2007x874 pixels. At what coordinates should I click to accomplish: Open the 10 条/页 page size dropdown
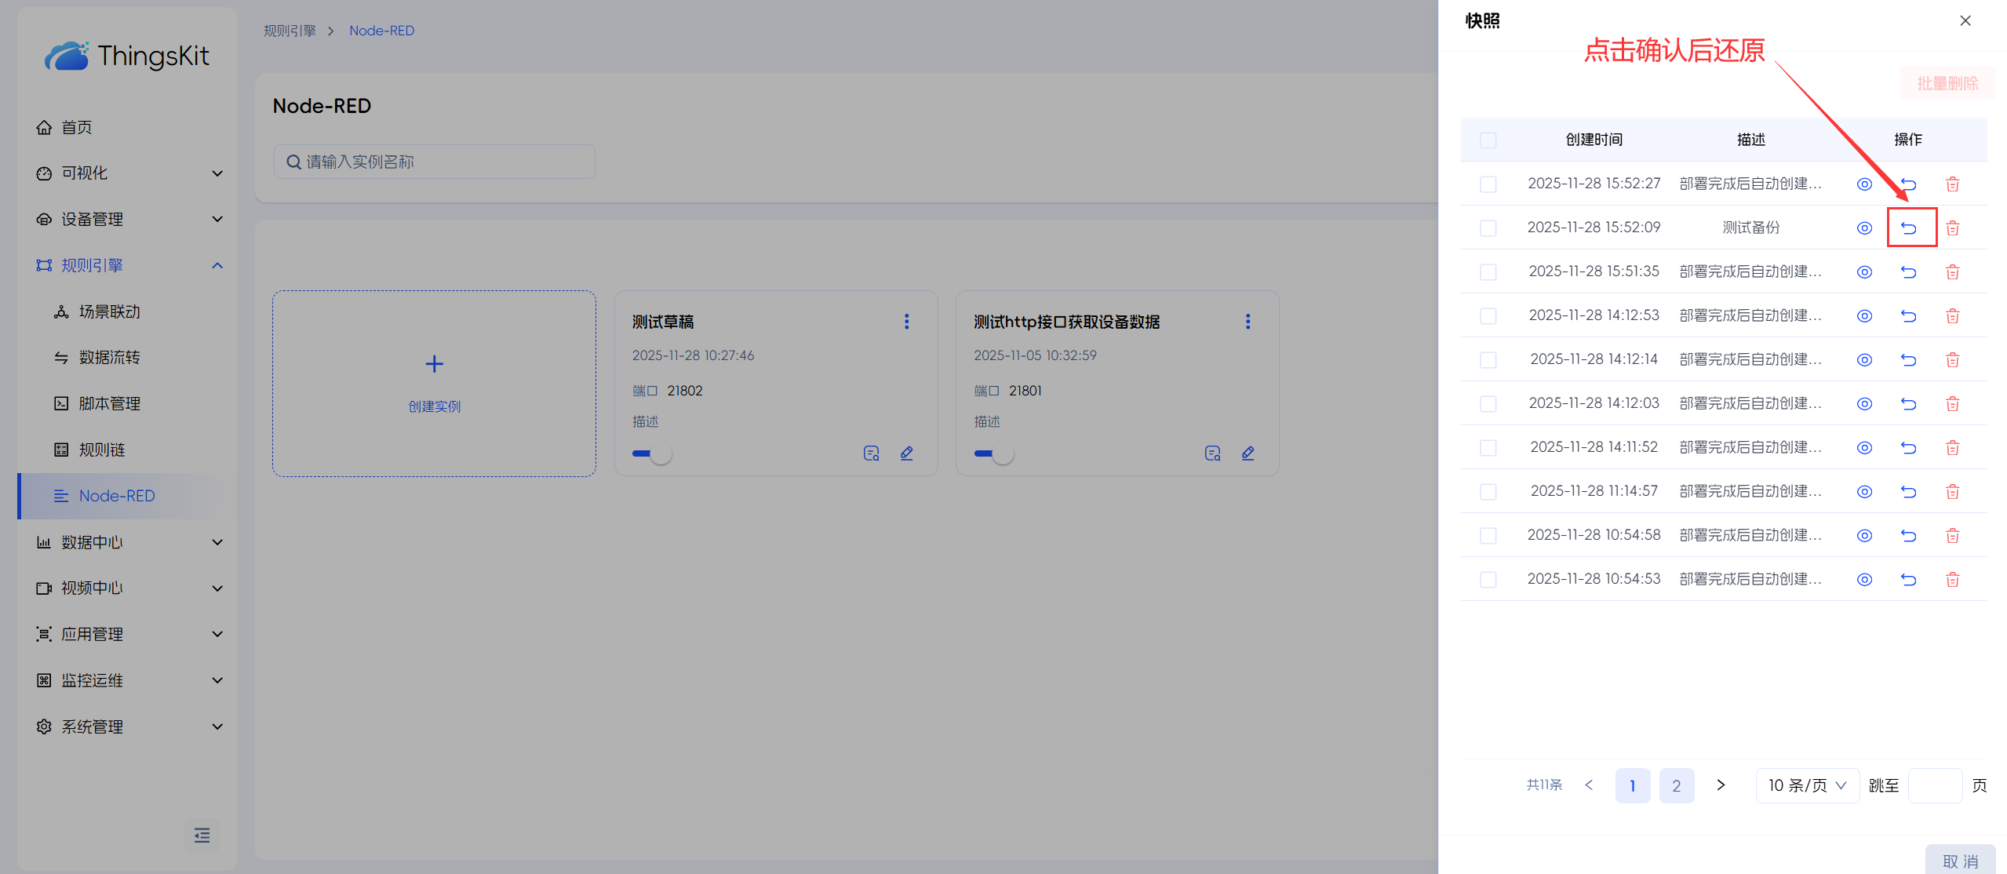1807,785
